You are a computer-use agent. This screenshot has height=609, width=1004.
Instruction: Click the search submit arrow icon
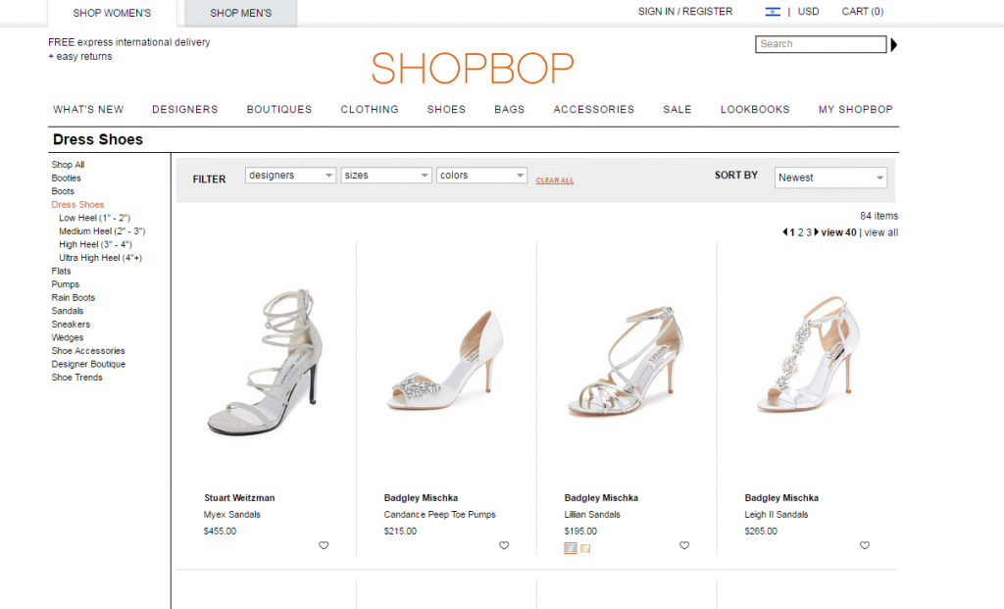click(894, 44)
